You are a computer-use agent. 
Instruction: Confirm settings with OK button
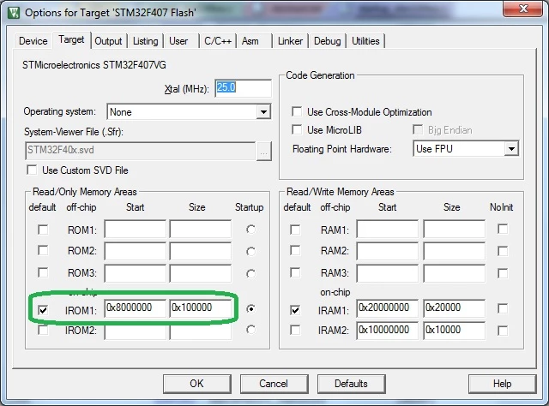(x=197, y=384)
